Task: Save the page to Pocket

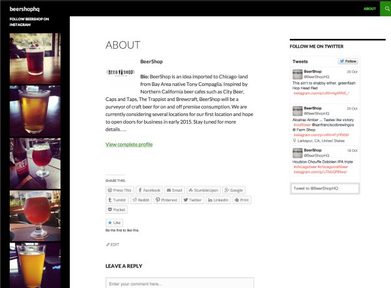Action: coord(117,210)
